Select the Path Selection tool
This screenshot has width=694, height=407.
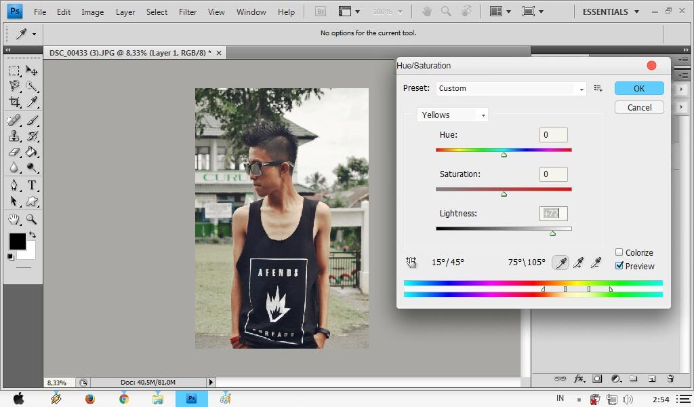(14, 201)
